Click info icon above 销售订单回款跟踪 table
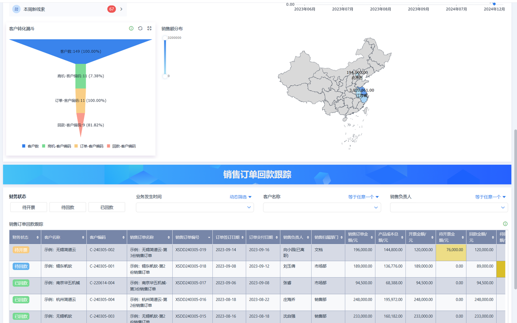The height and width of the screenshot is (323, 517). coord(505,224)
